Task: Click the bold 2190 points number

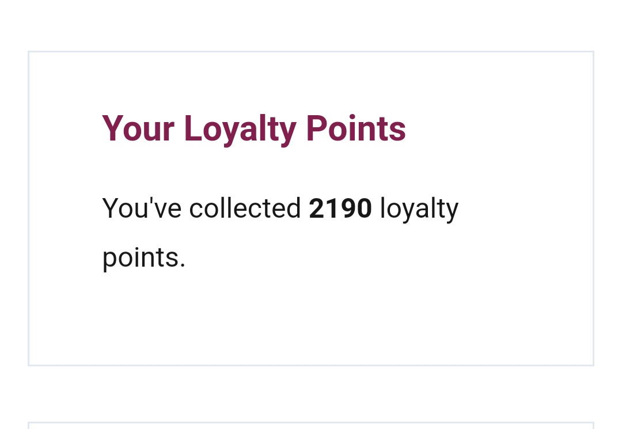Action: (340, 208)
